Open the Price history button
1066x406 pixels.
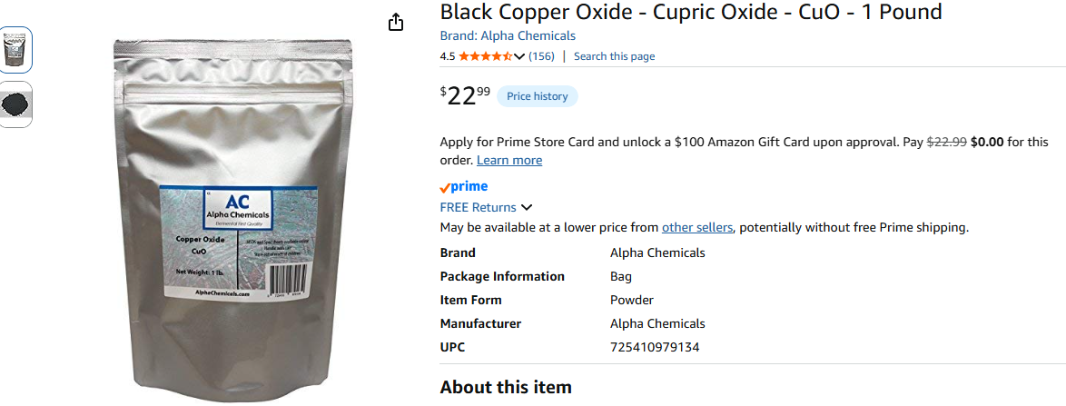[x=537, y=96]
